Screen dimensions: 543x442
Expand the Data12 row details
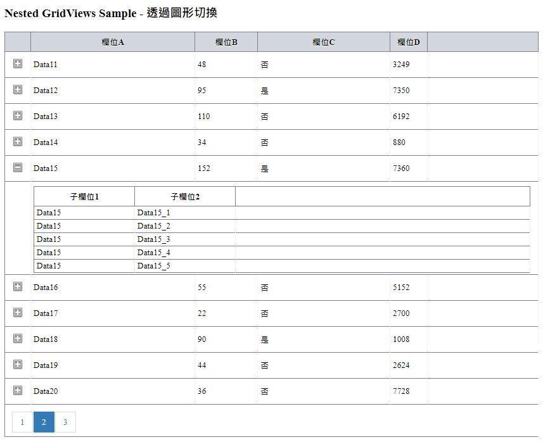19,90
